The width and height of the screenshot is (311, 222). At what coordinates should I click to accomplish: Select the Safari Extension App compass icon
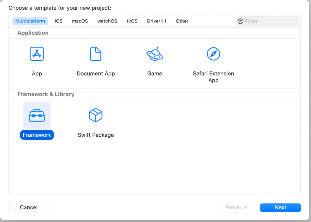click(x=213, y=54)
